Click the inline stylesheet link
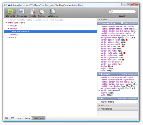The height and width of the screenshot is (125, 143). [x=129, y=74]
